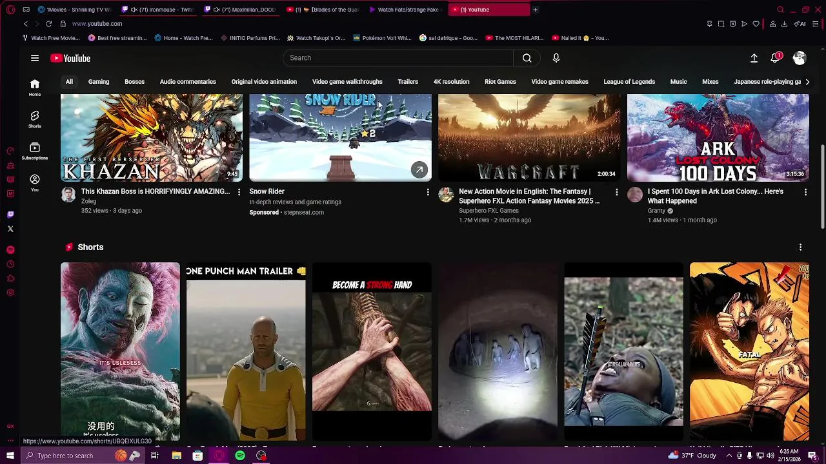
Task: Open Twitch panel in Opera sidebar
Action: (10, 215)
